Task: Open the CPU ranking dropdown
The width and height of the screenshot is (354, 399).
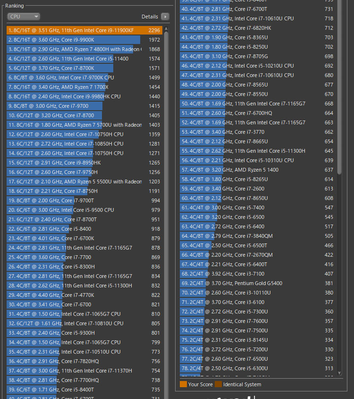Action: 24,17
